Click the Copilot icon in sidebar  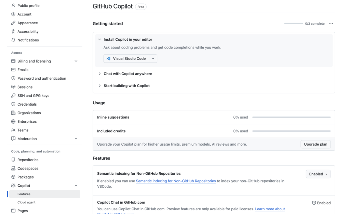[x=13, y=185]
